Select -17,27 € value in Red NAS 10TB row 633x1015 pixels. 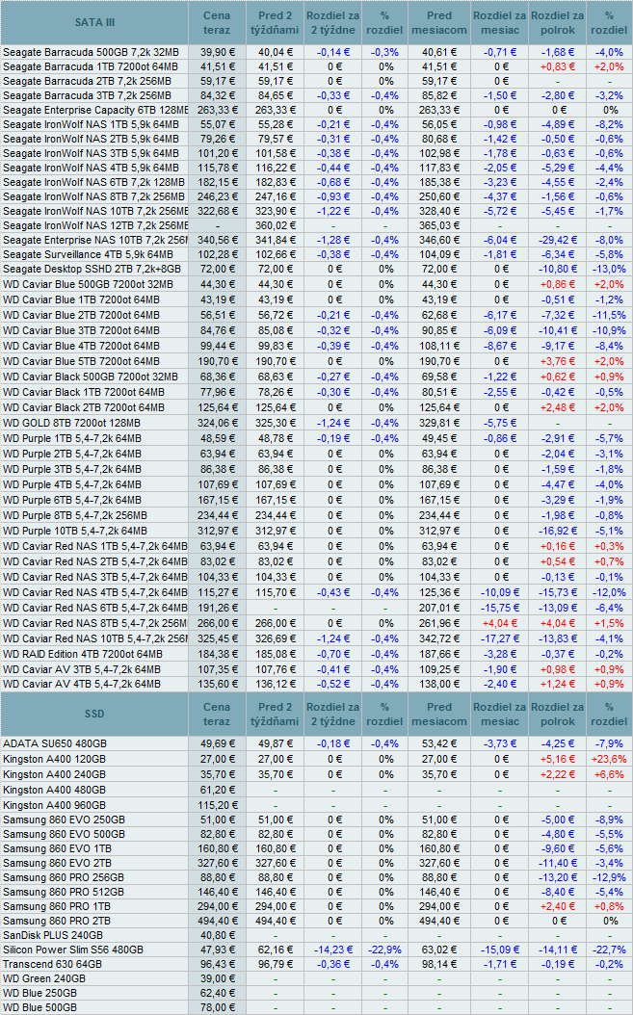(499, 638)
